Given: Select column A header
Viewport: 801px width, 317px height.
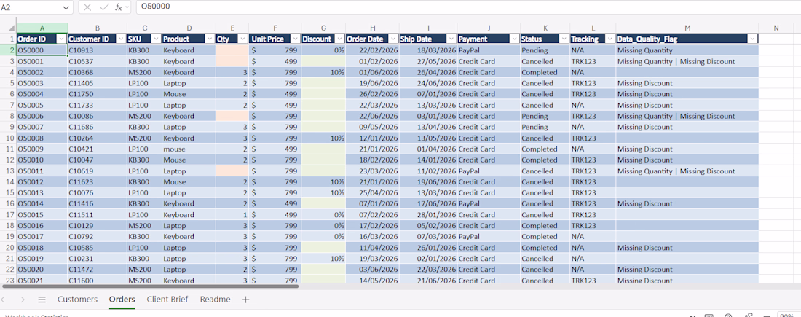Looking at the screenshot, I should coord(42,28).
